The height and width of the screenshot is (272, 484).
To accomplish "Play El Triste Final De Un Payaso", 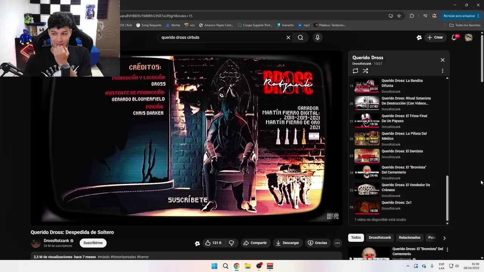I will (366, 121).
